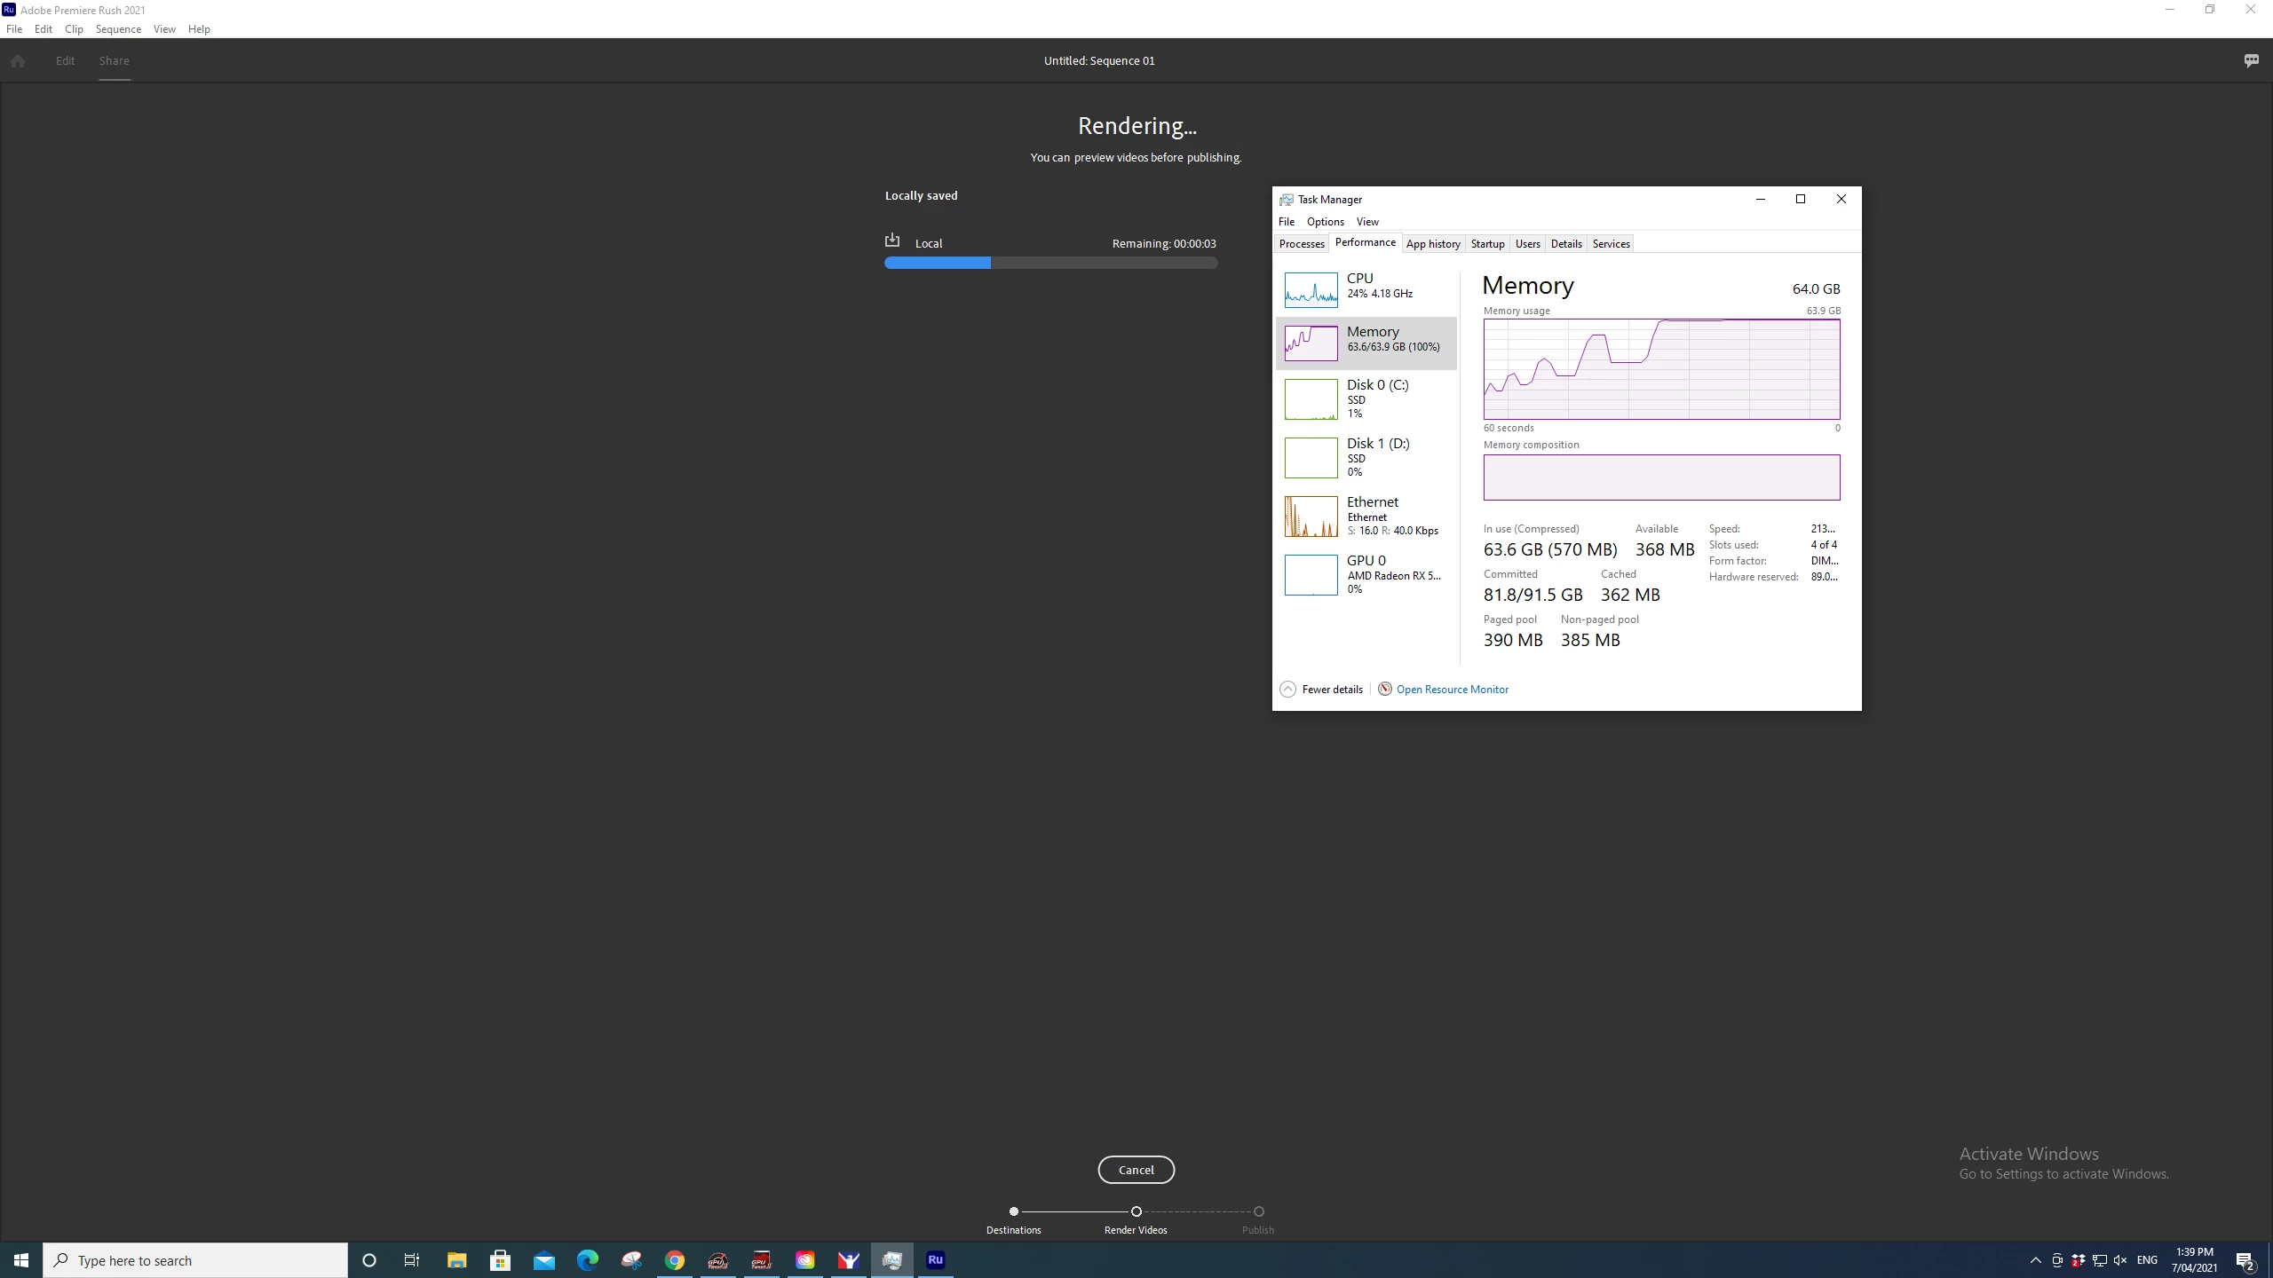The width and height of the screenshot is (2273, 1278).
Task: Open the feedback chat bubble icon
Action: (2251, 61)
